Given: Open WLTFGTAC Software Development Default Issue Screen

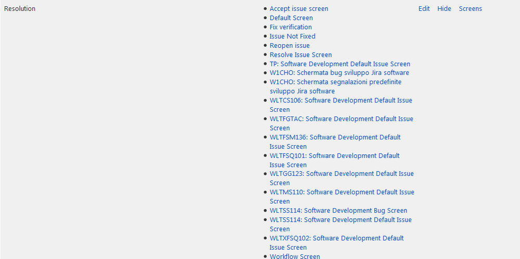Looking at the screenshot, I should point(341,123).
